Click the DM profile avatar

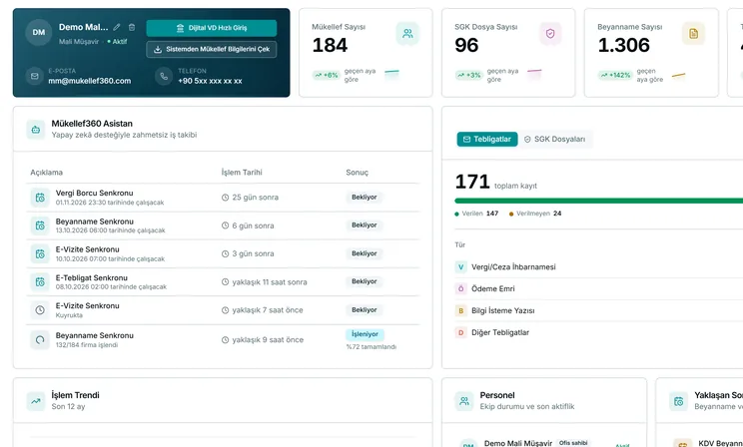tap(38, 32)
